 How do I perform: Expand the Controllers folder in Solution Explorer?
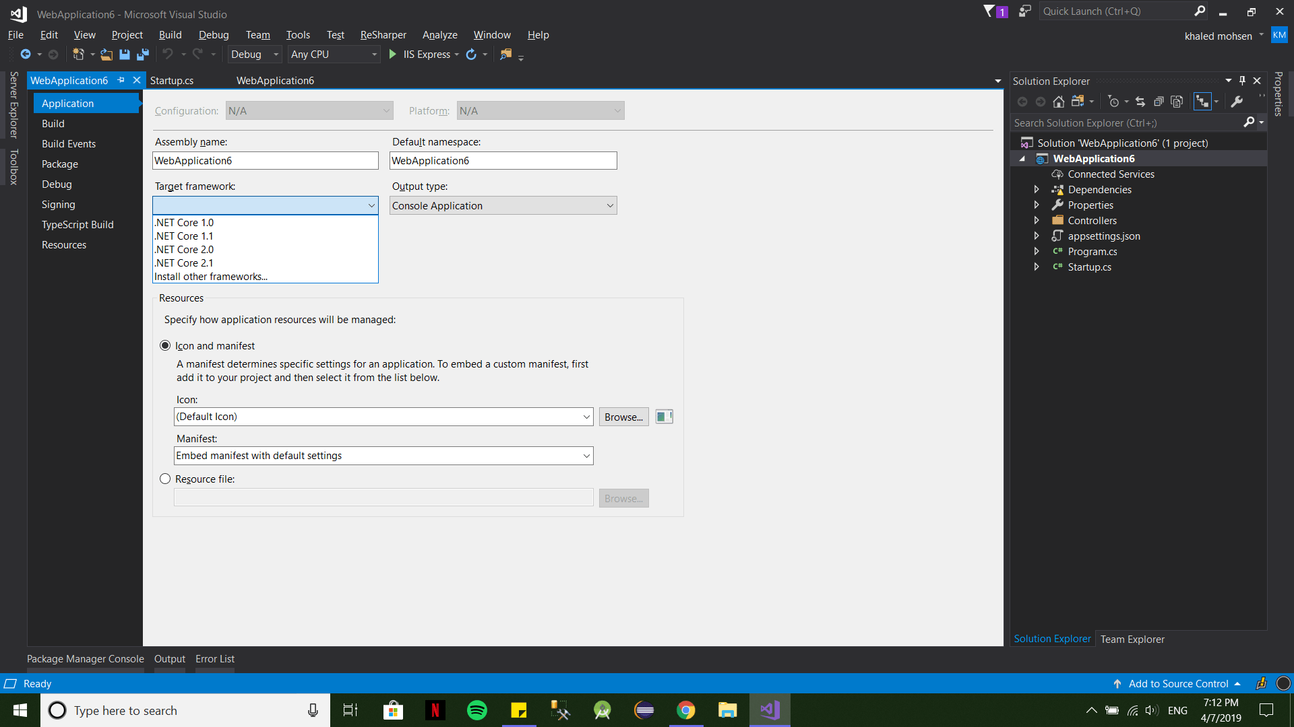click(x=1037, y=220)
